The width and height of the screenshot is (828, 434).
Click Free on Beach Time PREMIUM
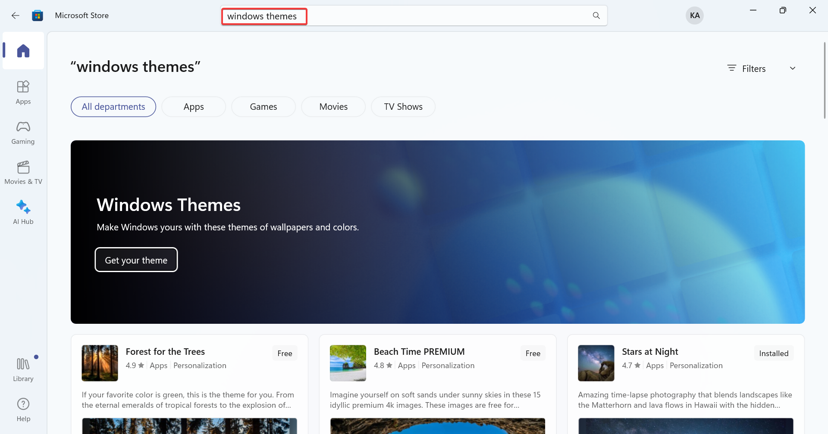tap(533, 353)
